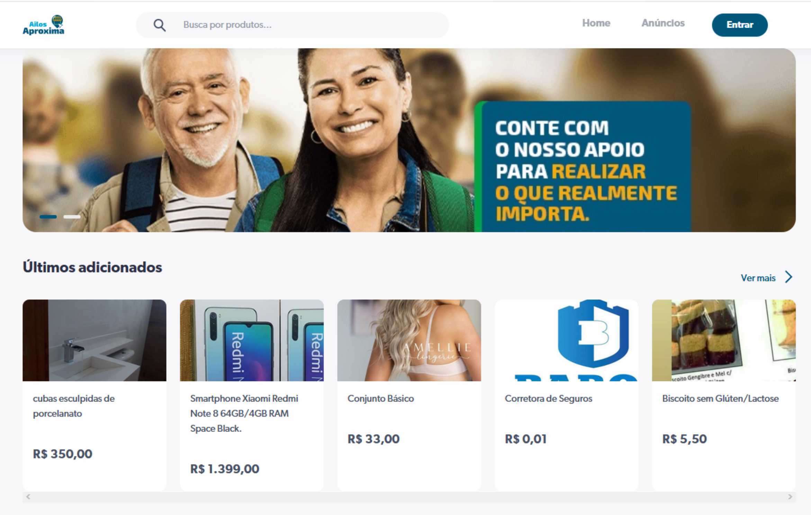Open the Biscoito sem Glúten/Lactose image
Screen dimensions: 811x515
724,340
